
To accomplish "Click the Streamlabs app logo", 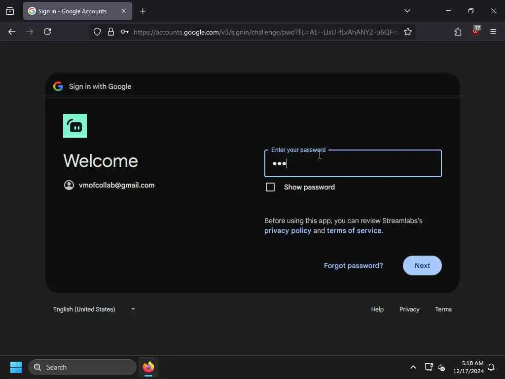I will (75, 126).
